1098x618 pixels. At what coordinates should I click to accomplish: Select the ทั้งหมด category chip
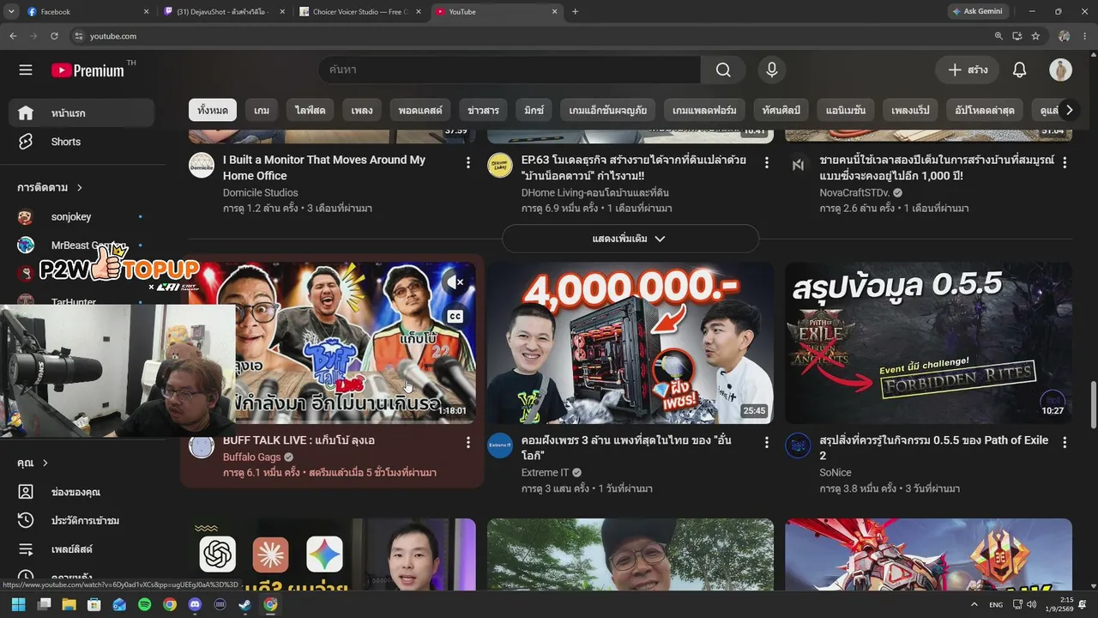pos(212,111)
